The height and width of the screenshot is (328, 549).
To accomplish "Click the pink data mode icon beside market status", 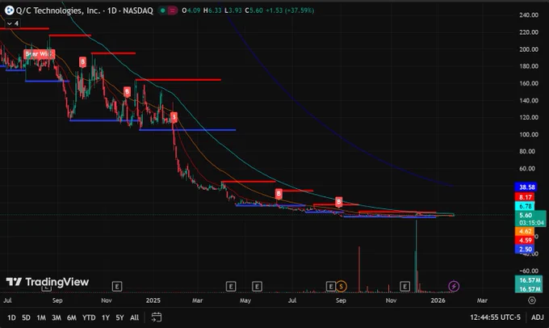I will (x=172, y=11).
